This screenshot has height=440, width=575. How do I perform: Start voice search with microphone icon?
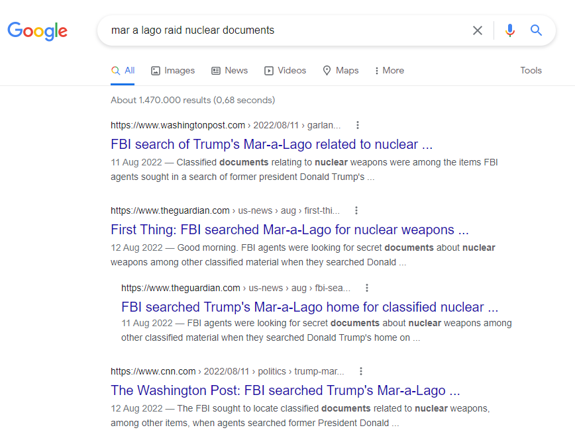(x=509, y=30)
